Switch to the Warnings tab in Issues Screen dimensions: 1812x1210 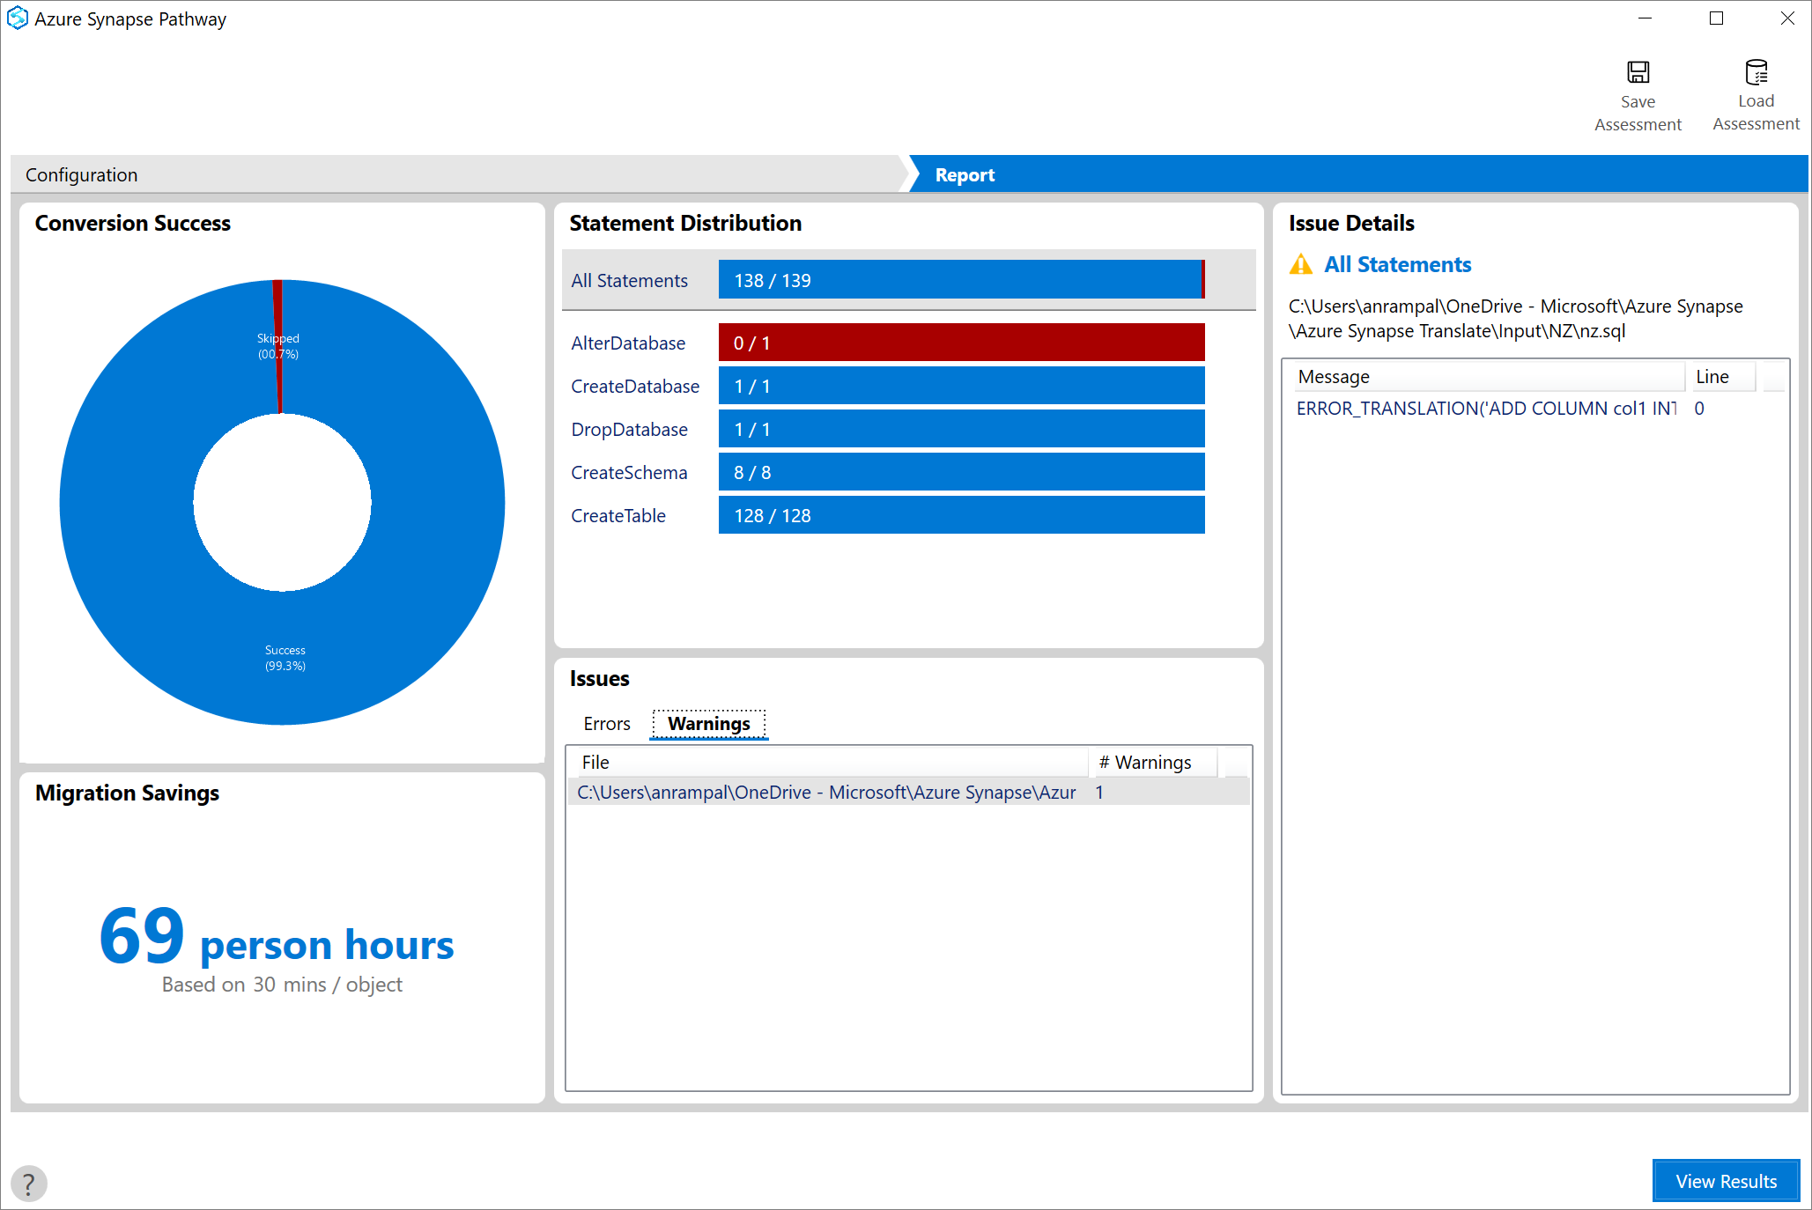point(707,722)
